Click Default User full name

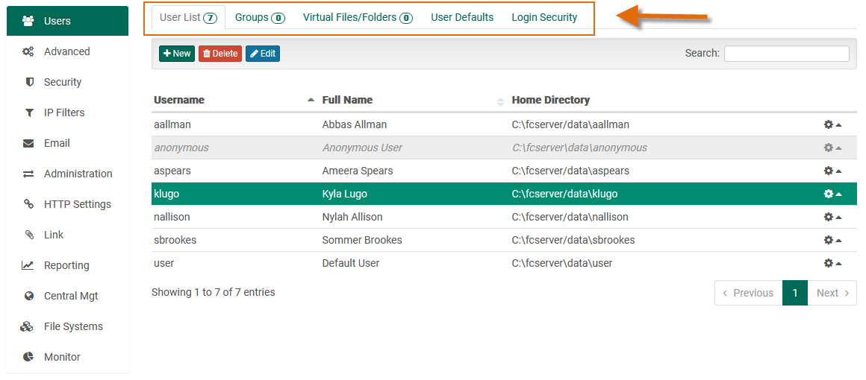351,263
